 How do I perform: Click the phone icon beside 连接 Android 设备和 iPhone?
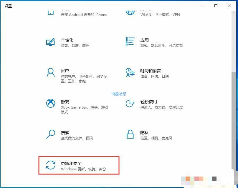[x=51, y=13]
